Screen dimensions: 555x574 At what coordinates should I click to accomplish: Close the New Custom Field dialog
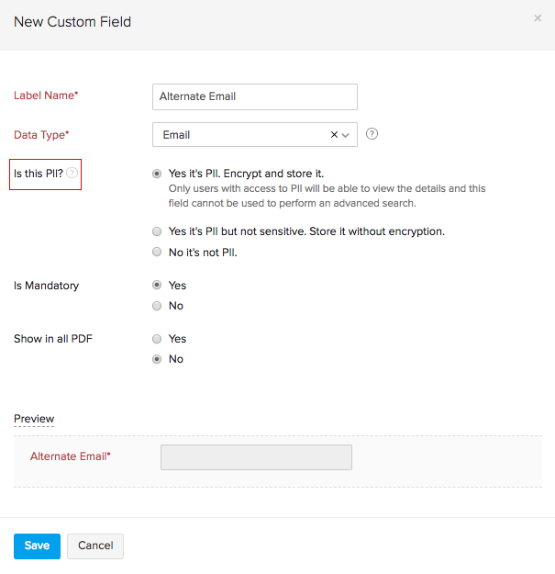[538, 18]
